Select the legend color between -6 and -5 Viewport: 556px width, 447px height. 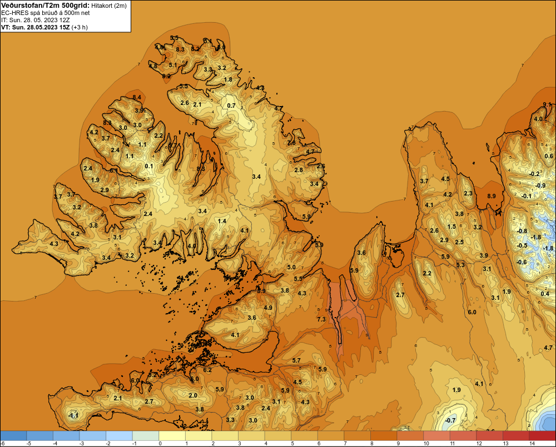[13, 435]
